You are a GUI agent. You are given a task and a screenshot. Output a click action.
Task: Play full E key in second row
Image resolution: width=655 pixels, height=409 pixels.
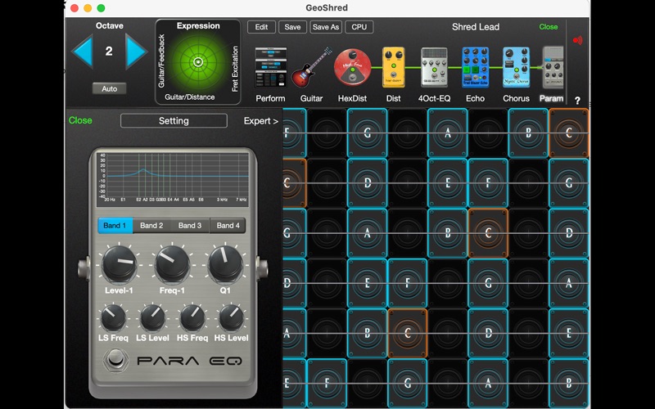447,182
